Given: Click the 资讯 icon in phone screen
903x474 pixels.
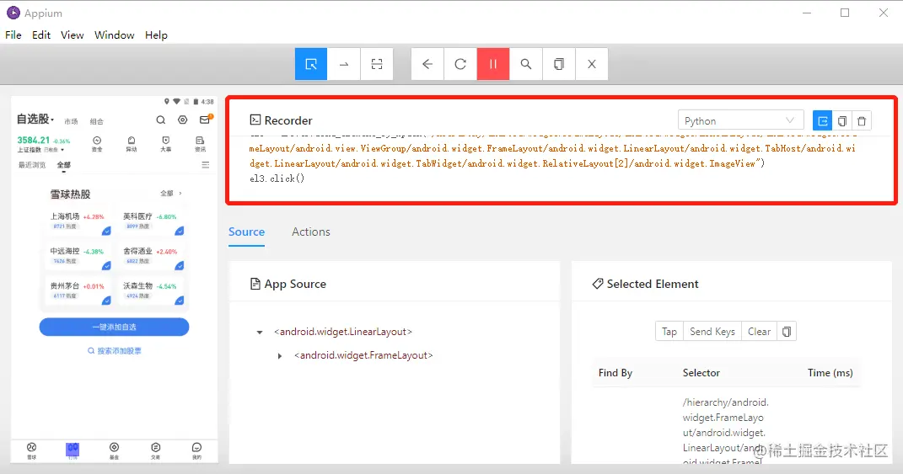Looking at the screenshot, I should pos(200,144).
